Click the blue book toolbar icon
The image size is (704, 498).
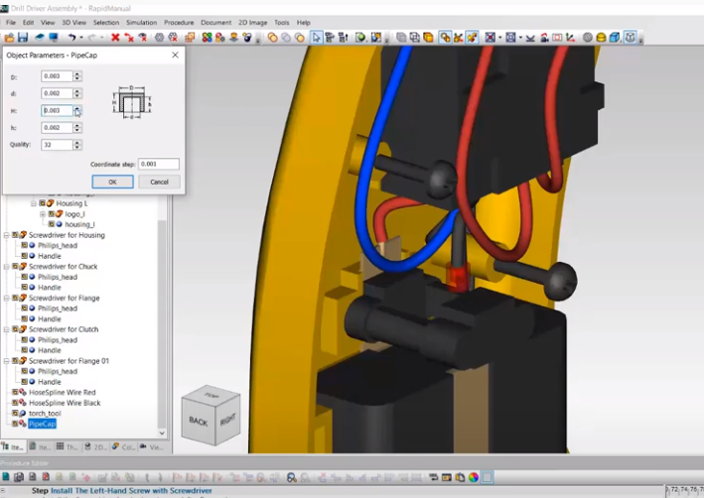40,38
